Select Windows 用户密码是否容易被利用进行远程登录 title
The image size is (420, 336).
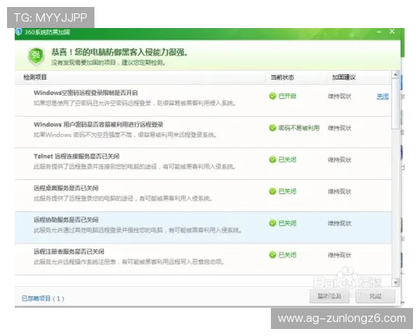pyautogui.click(x=99, y=125)
